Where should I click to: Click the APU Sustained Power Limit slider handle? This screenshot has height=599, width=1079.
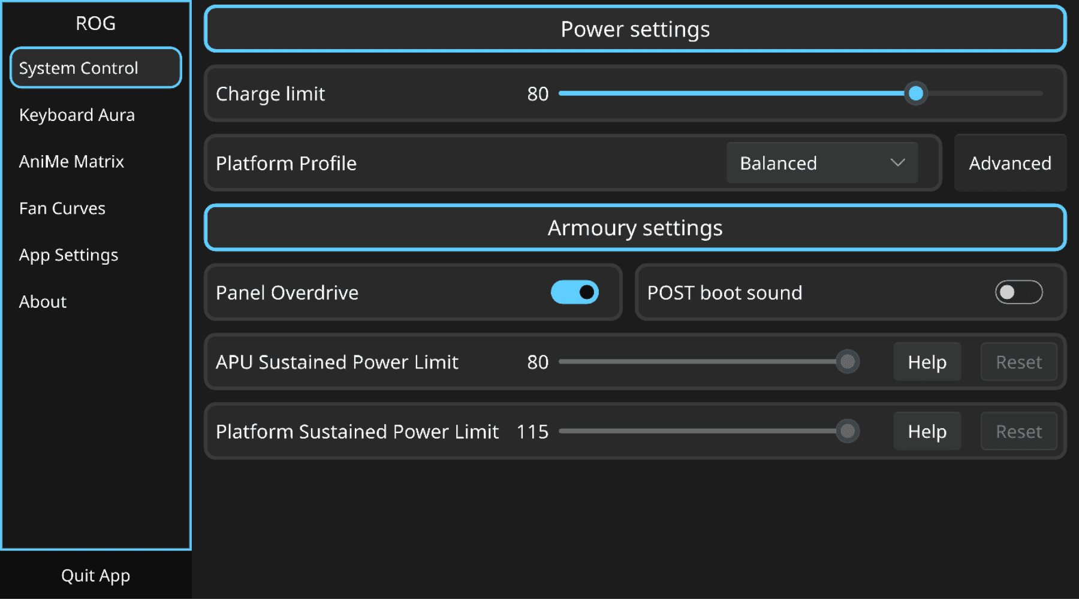click(848, 362)
